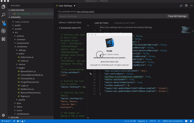194x123 pixels.
Task: Open BannerEditor.js in the explorer
Action: tap(28, 71)
